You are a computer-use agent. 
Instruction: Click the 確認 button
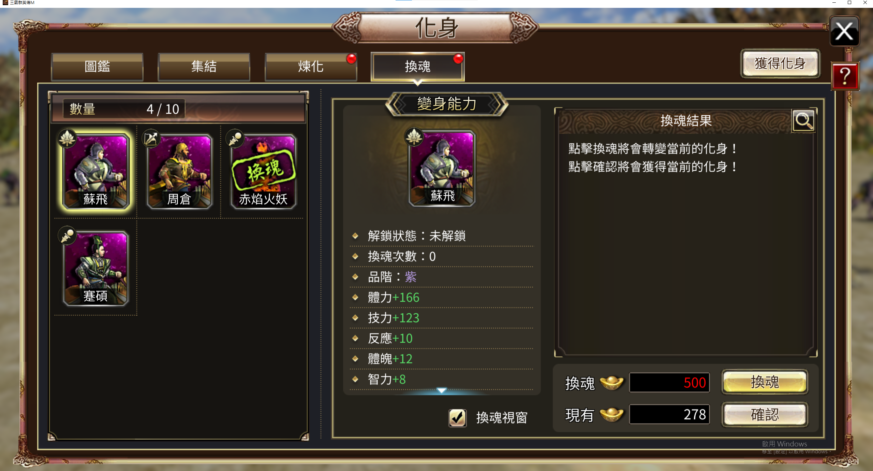tap(765, 415)
